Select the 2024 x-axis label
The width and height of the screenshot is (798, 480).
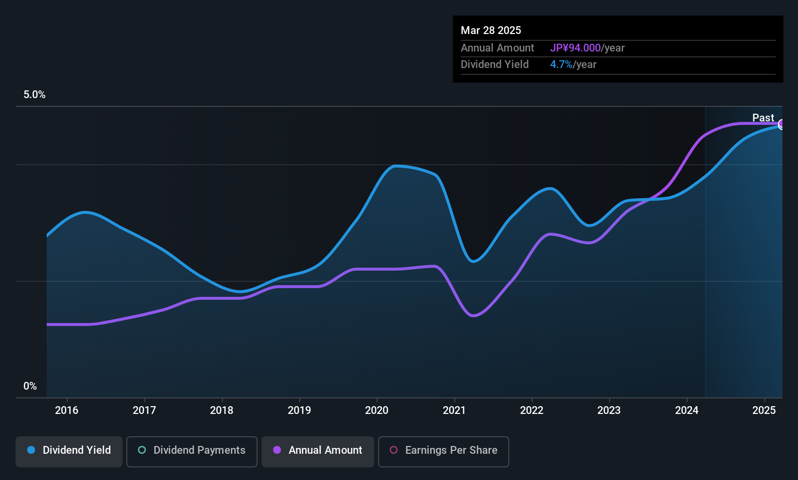[x=687, y=411]
